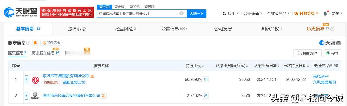This screenshot has width=347, height=106.
Task: Select the 历史股东信息 15 sub-tab
Action: click(x=46, y=53)
